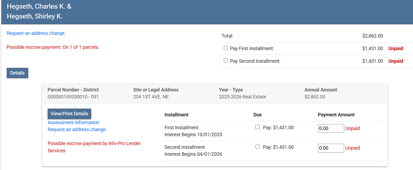Image resolution: width=413 pixels, height=170 pixels.
Task: Focus the First Installment payment amount field
Action: [x=331, y=128]
